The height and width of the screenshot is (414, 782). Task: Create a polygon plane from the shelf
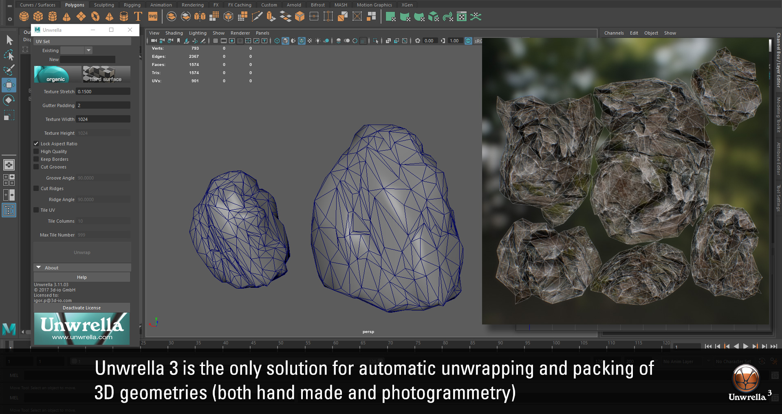tap(81, 16)
